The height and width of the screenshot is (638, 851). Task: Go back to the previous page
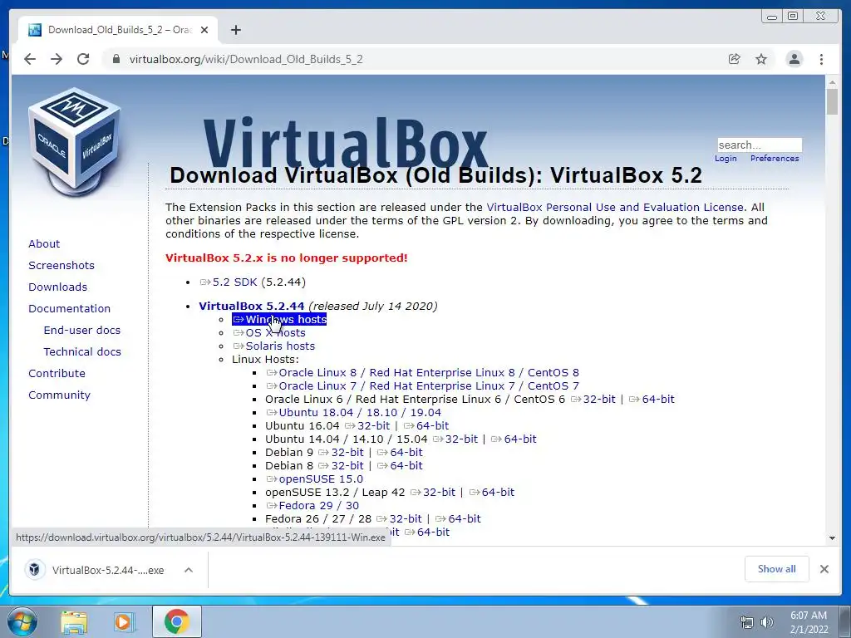pyautogui.click(x=30, y=59)
